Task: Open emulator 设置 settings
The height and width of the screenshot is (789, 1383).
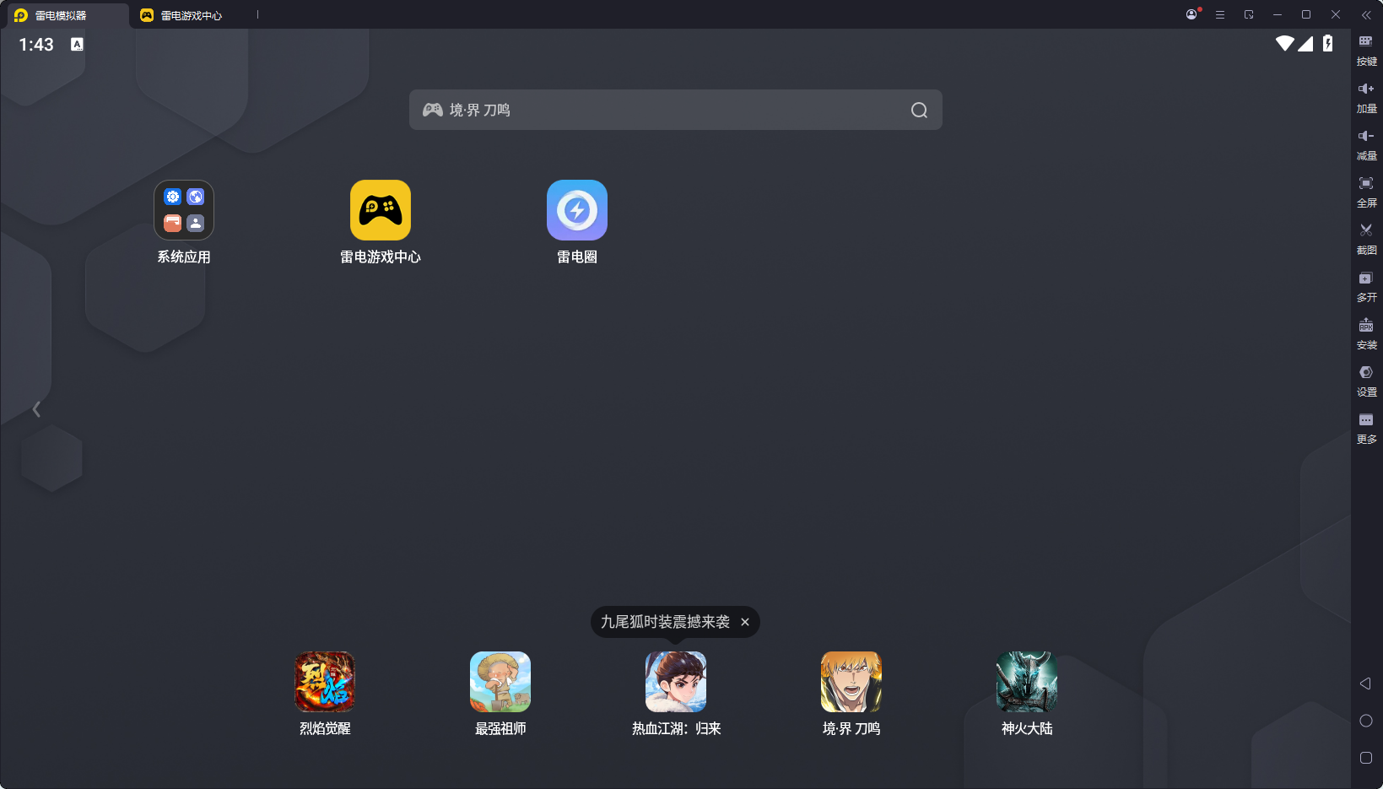Action: (1366, 381)
